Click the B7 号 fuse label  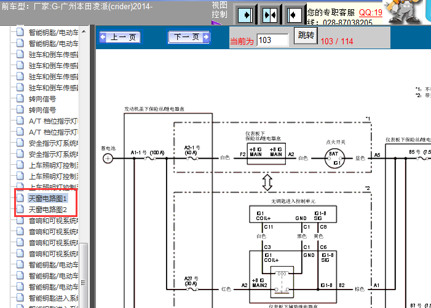[416, 306]
